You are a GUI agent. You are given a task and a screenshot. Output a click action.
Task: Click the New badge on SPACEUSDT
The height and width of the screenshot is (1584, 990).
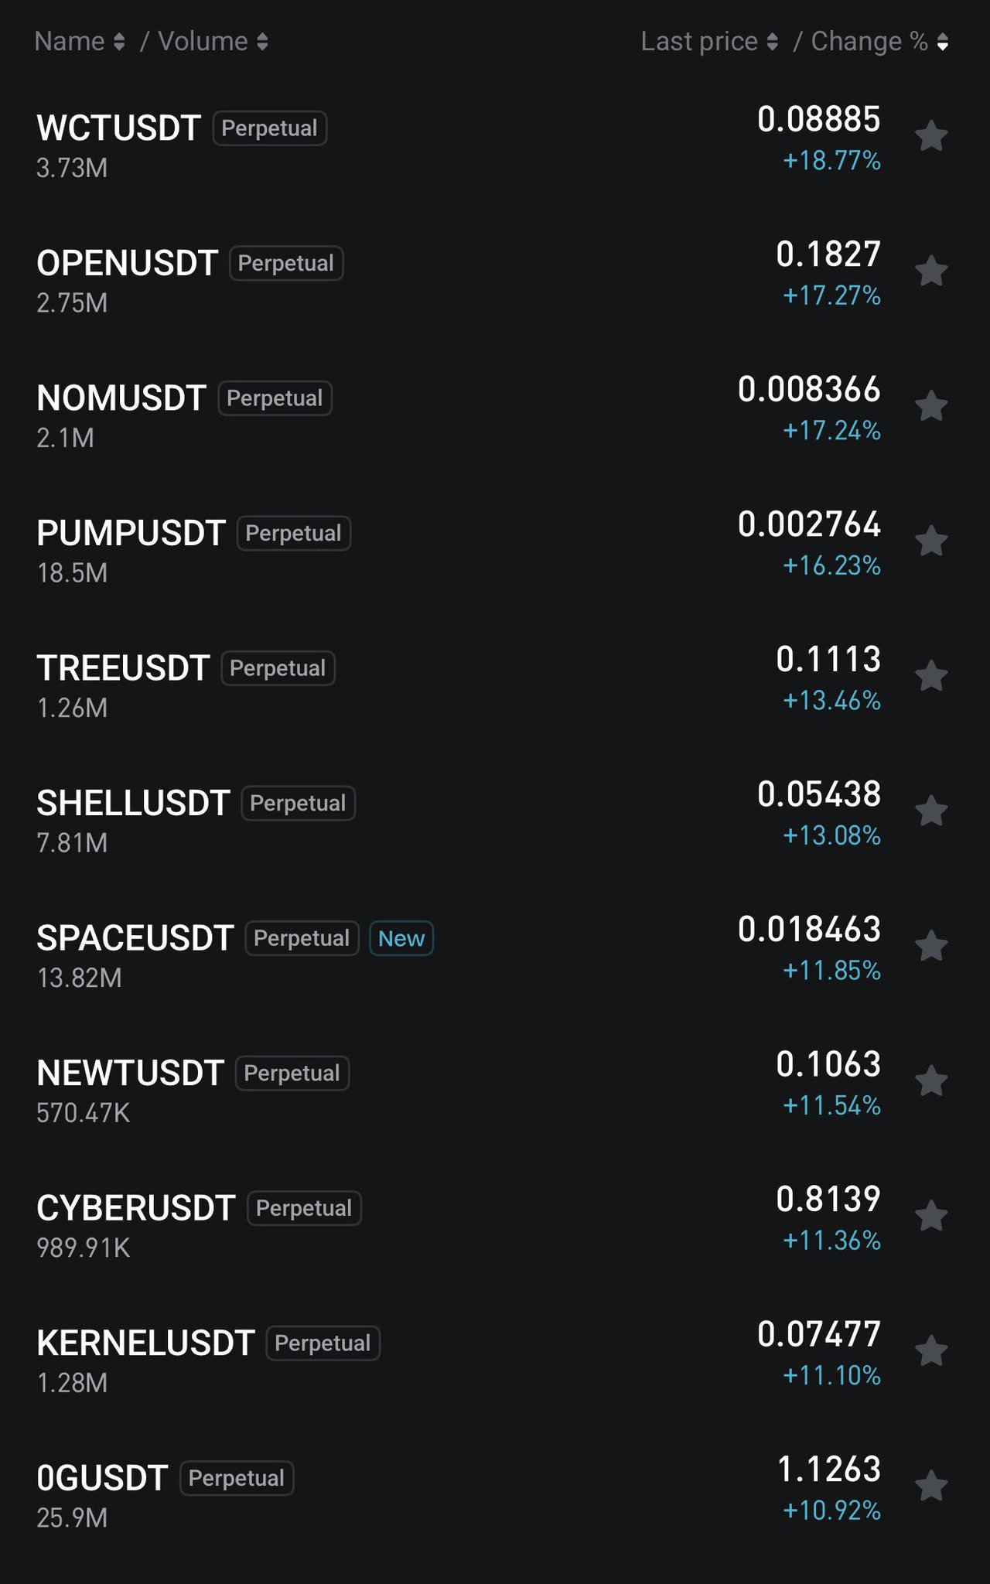(401, 938)
